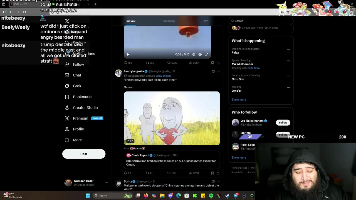356x200 pixels.
Task: Open the Clash Report quoted post
Action: pyautogui.click(x=172, y=160)
